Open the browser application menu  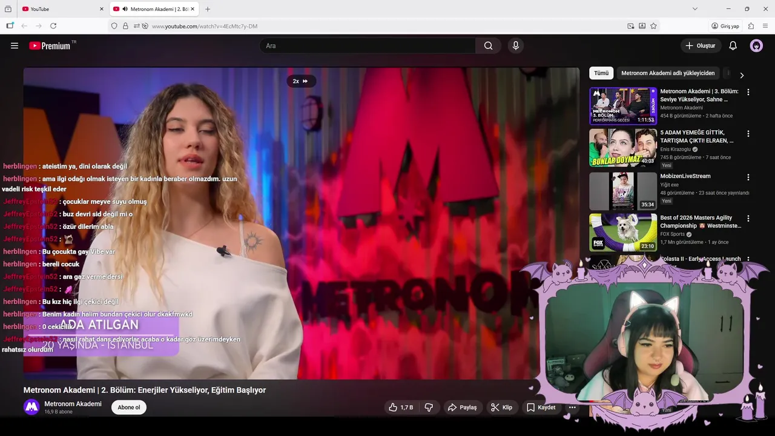(x=765, y=26)
